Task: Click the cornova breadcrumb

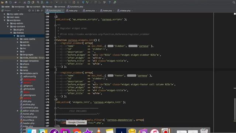Action: pyautogui.click(x=60, y=7)
